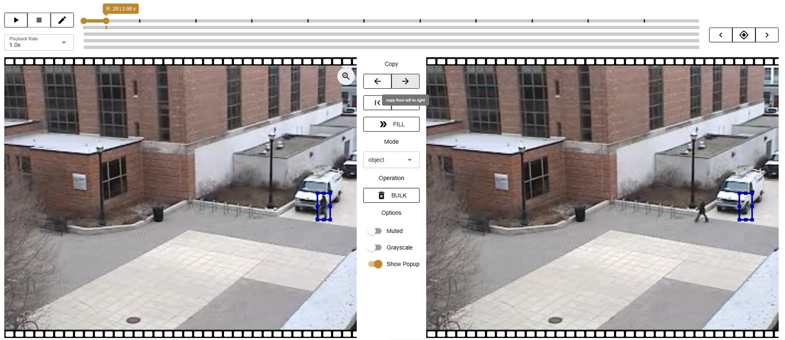Open the Playback Rate dropdown
This screenshot has height=340, width=785.
39,42
